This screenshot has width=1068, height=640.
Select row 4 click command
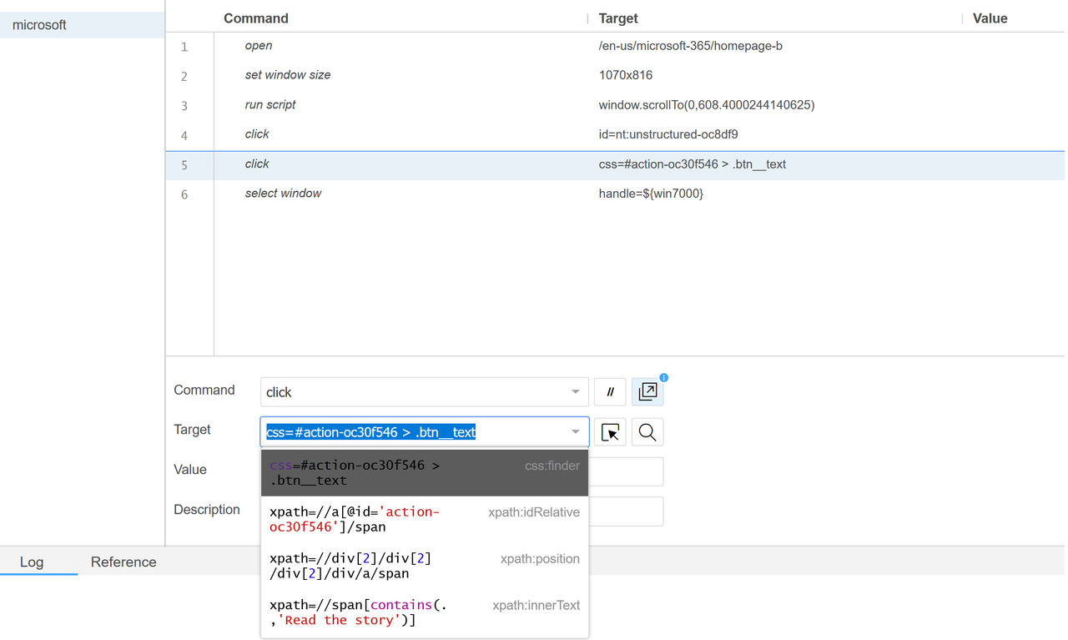tap(615, 134)
